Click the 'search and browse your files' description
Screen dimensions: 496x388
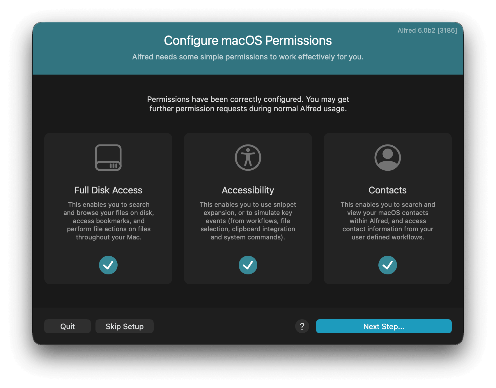pos(108,221)
